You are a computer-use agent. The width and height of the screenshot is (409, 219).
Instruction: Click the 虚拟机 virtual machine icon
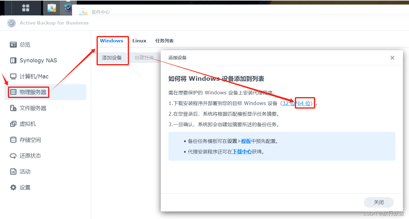click(x=13, y=124)
